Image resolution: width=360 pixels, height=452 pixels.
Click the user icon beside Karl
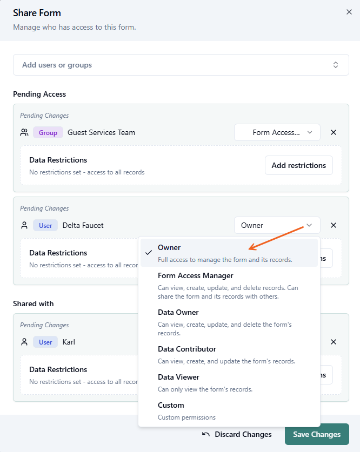pos(24,342)
